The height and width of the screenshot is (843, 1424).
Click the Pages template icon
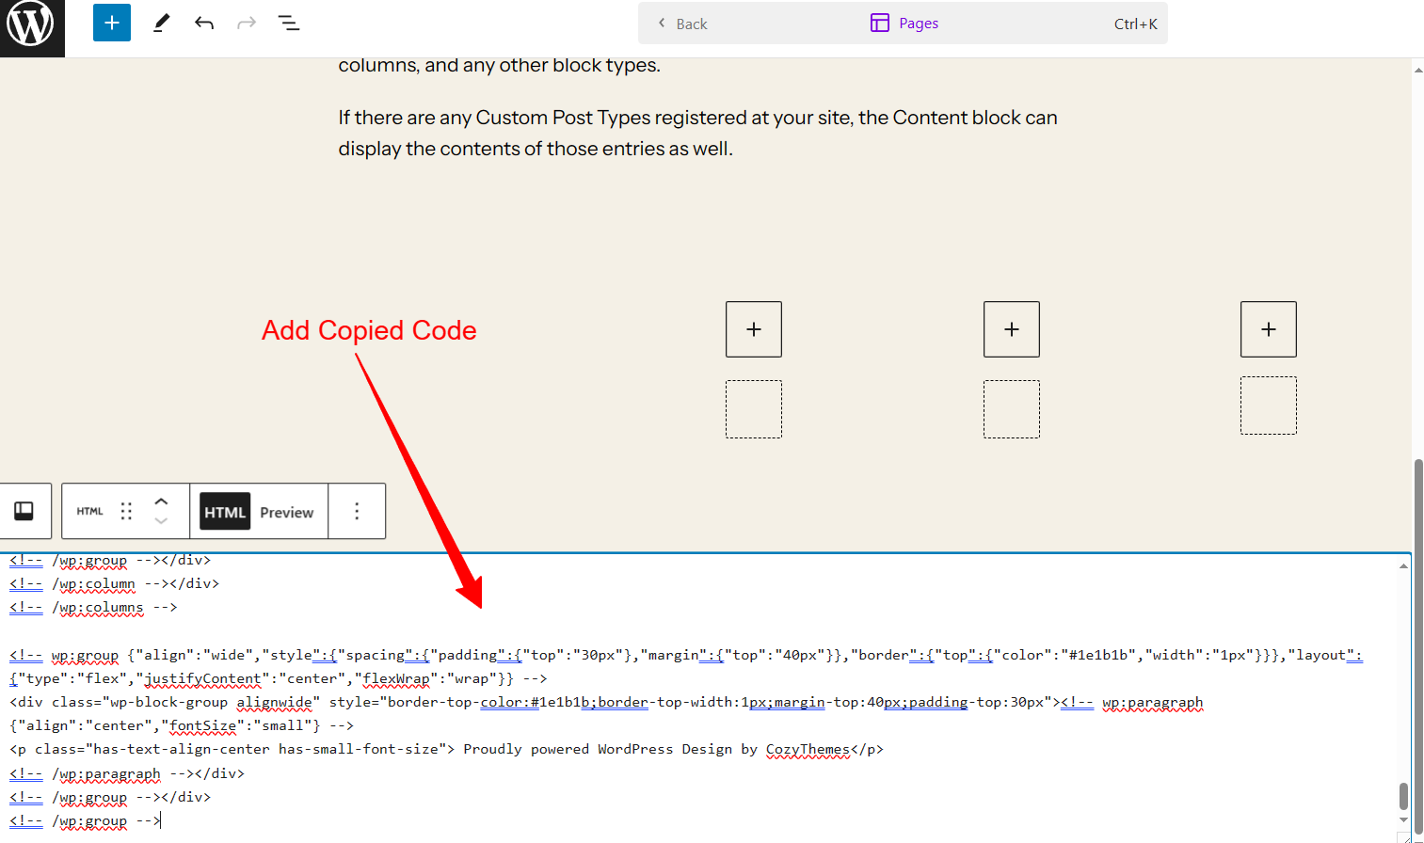(x=880, y=23)
